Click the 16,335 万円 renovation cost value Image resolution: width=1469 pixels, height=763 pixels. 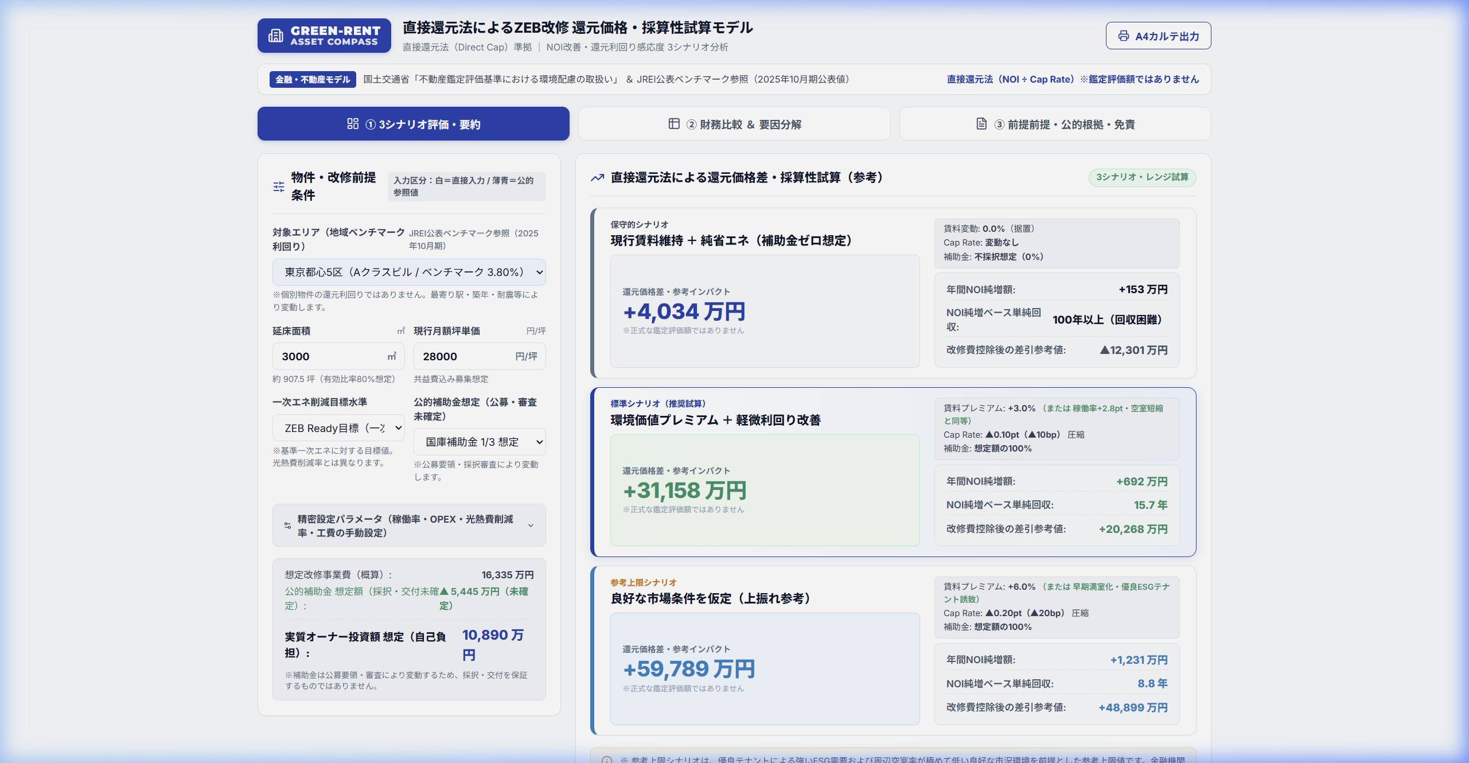coord(508,575)
